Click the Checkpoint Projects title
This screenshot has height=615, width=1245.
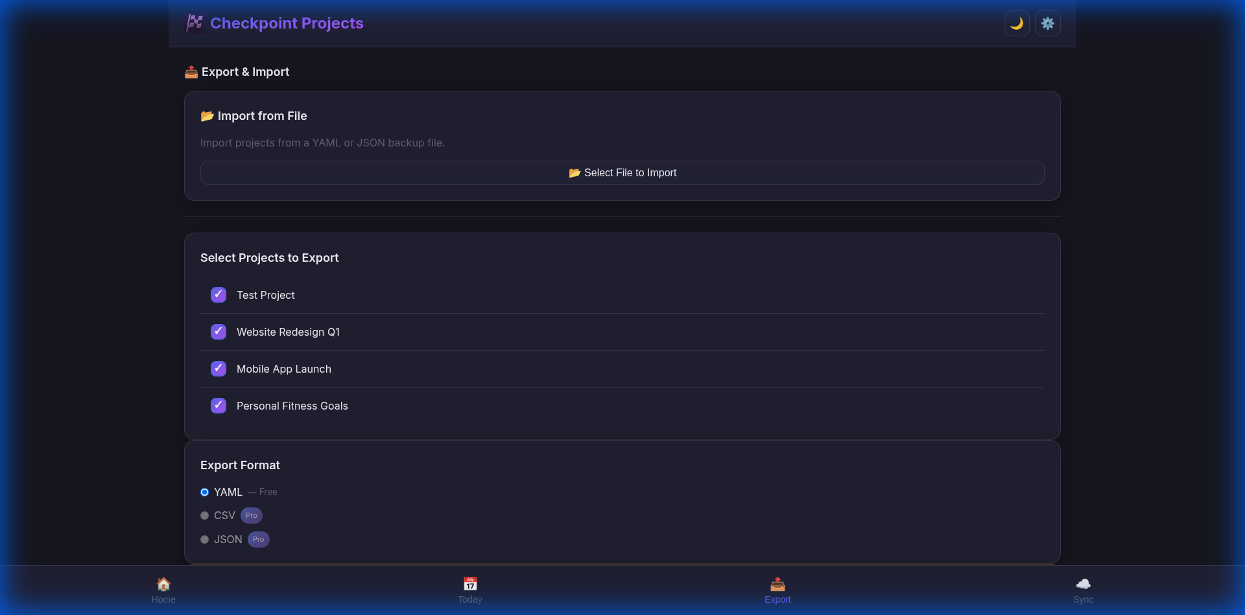pyautogui.click(x=287, y=23)
